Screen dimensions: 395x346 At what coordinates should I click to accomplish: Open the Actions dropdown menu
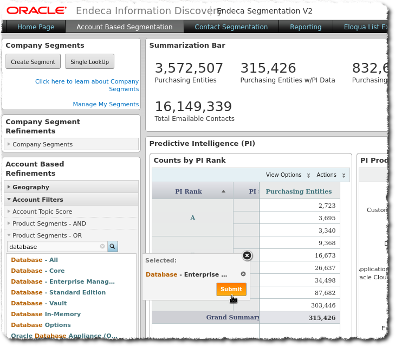tap(331, 175)
